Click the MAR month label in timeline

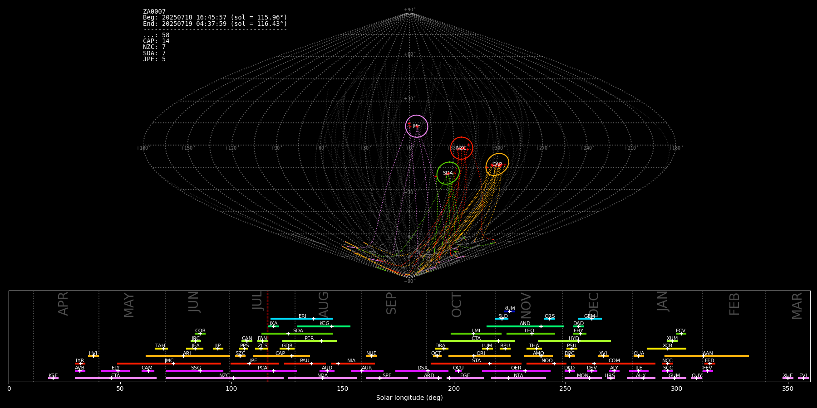pos(797,306)
